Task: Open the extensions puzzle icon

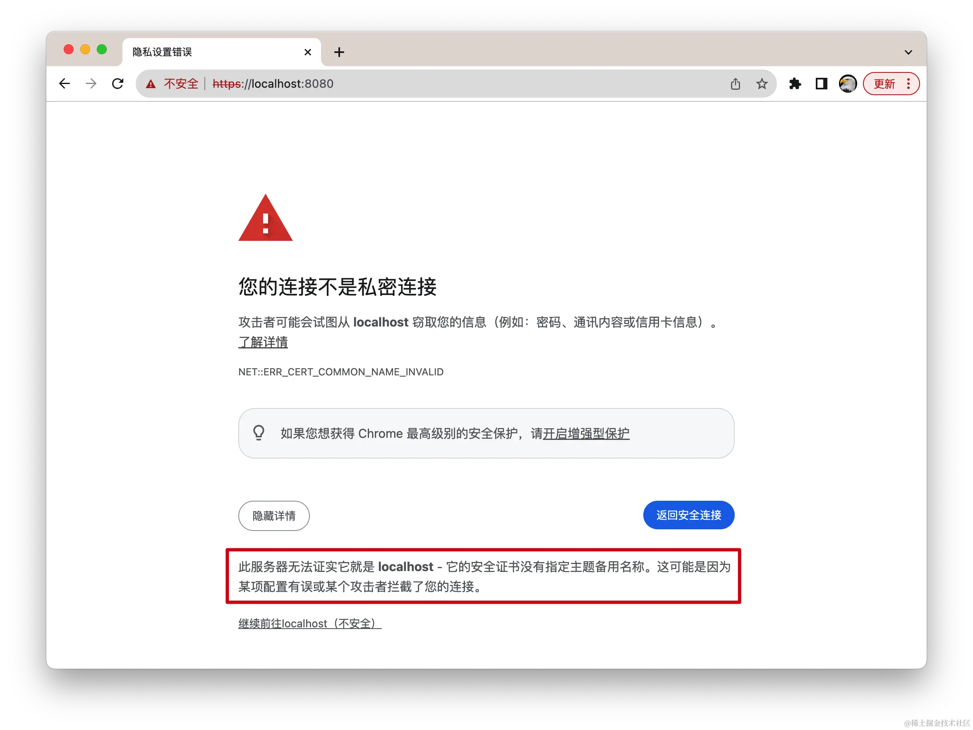Action: [x=795, y=84]
